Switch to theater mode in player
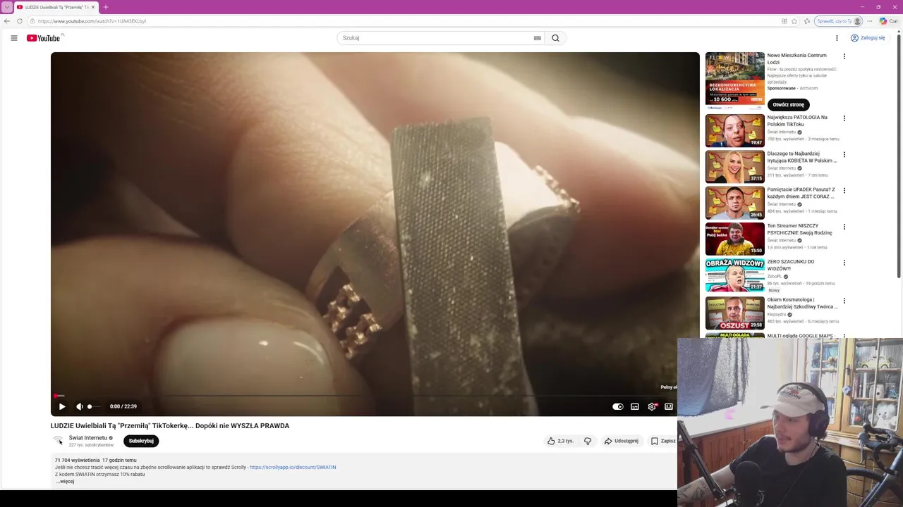 [x=669, y=406]
